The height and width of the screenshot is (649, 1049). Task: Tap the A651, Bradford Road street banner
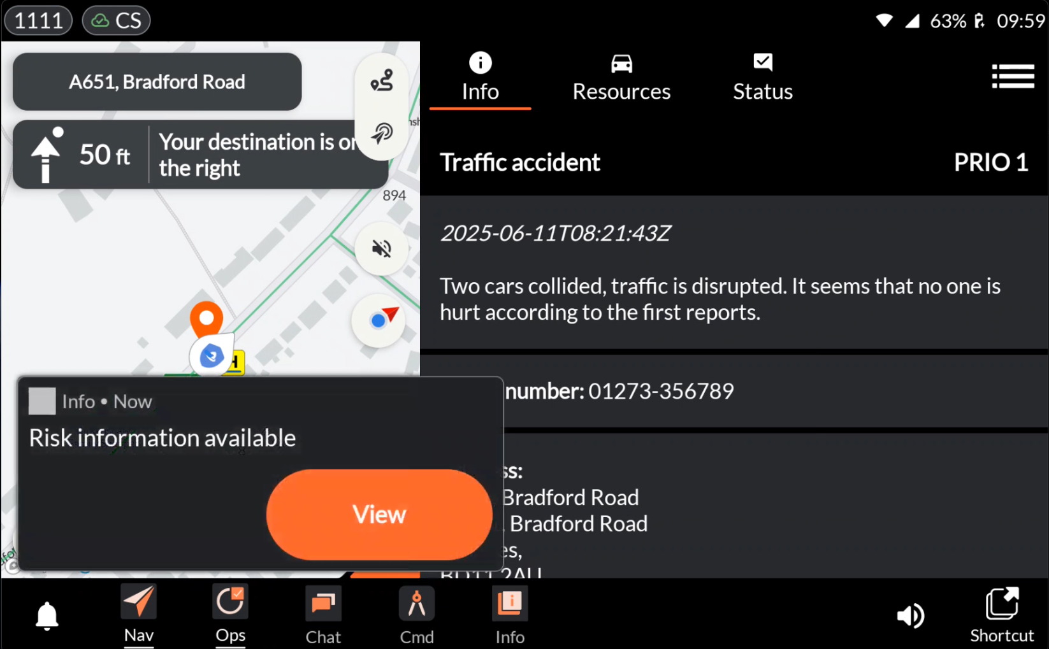(x=157, y=82)
